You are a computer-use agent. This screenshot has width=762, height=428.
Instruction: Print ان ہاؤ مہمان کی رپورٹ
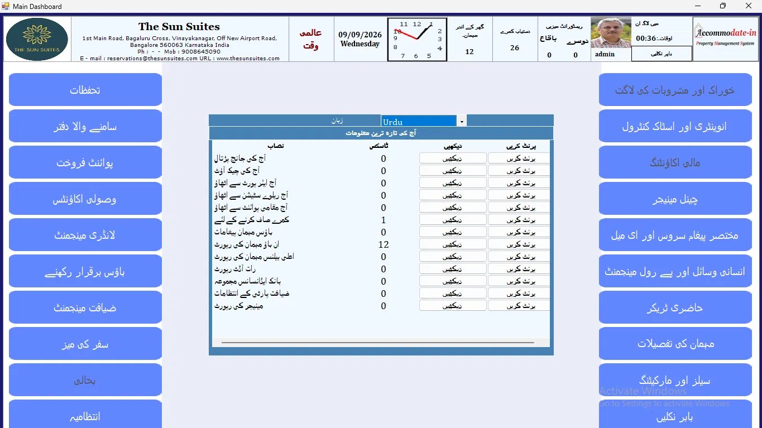tap(519, 244)
